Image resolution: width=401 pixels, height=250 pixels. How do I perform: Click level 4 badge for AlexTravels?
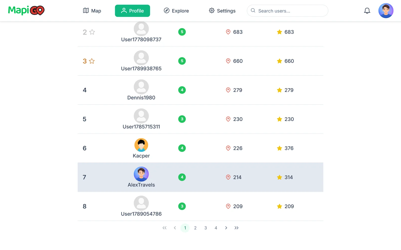pyautogui.click(x=182, y=177)
